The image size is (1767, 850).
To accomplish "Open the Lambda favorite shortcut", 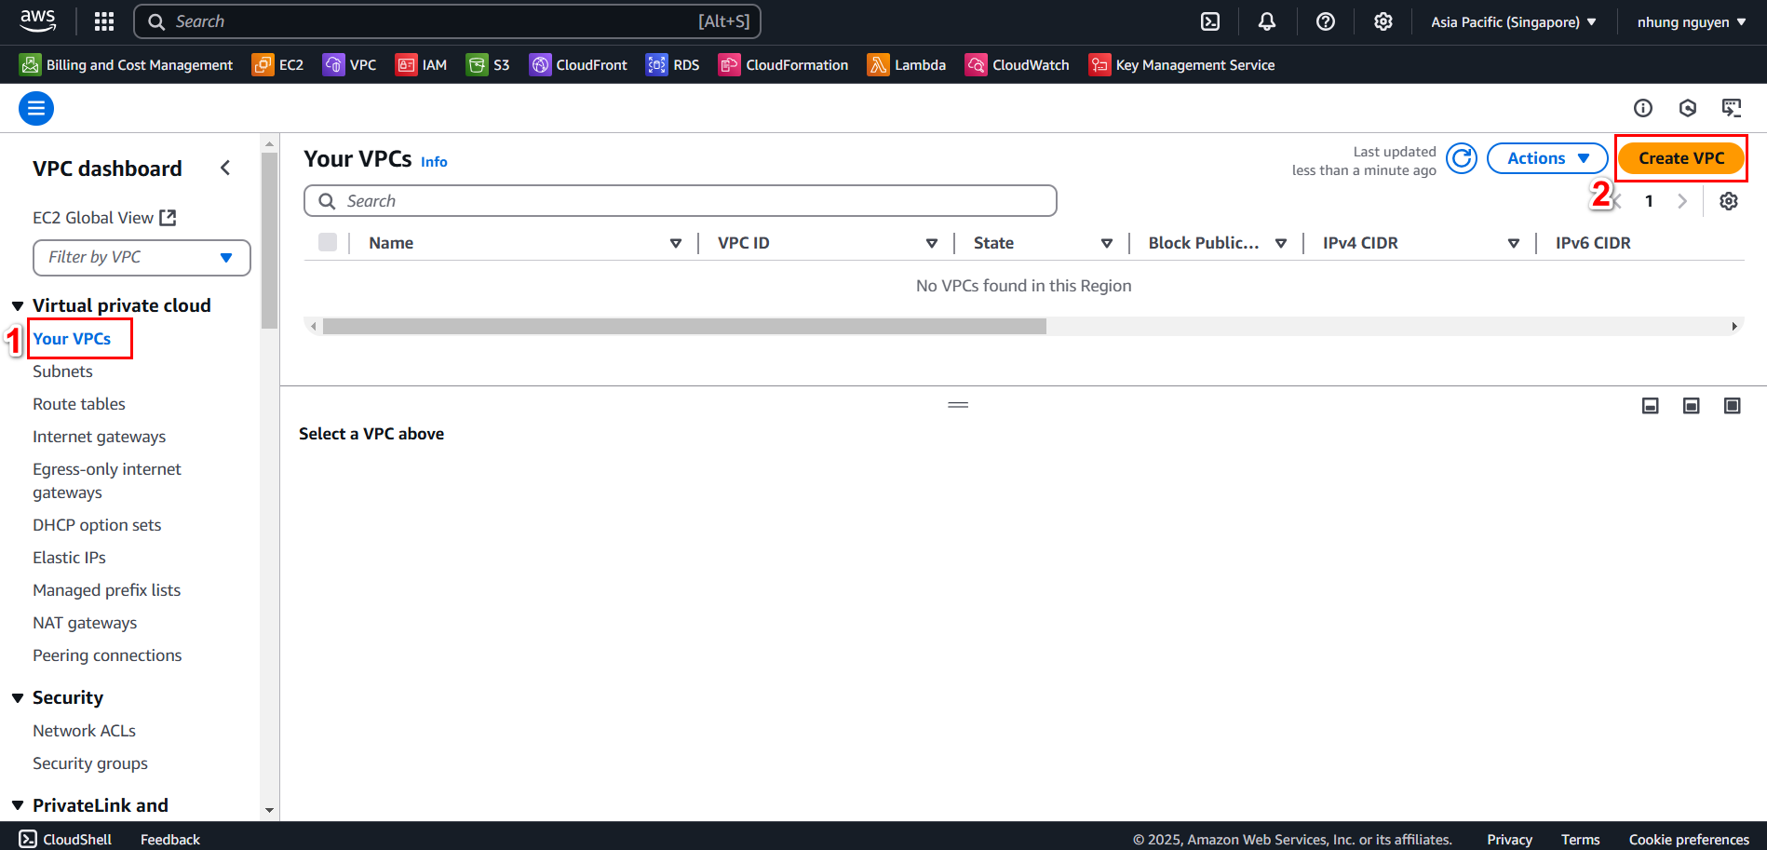I will 907,64.
